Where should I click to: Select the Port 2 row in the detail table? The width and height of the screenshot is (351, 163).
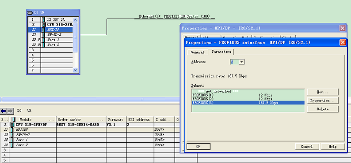(x=90, y=145)
